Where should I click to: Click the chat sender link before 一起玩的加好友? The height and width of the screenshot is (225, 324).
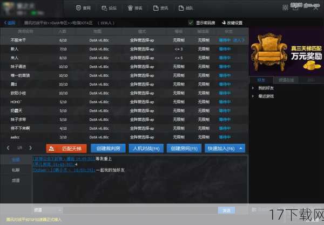point(64,170)
